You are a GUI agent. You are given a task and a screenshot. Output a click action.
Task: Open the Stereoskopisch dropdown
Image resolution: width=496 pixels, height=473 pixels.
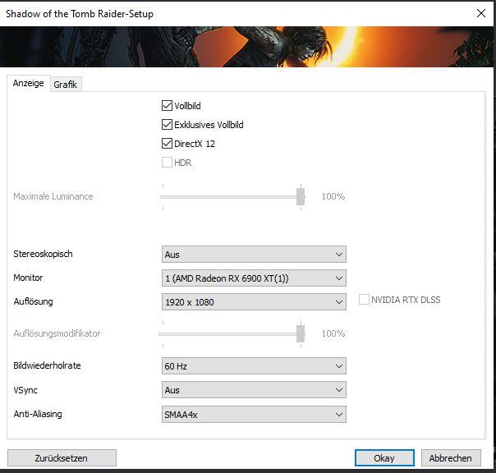(x=254, y=255)
